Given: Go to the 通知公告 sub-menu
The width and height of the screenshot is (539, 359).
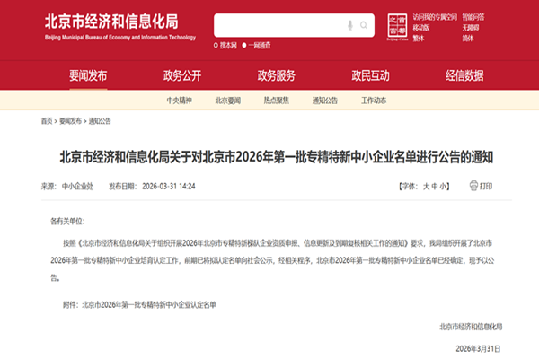Looking at the screenshot, I should click(325, 101).
